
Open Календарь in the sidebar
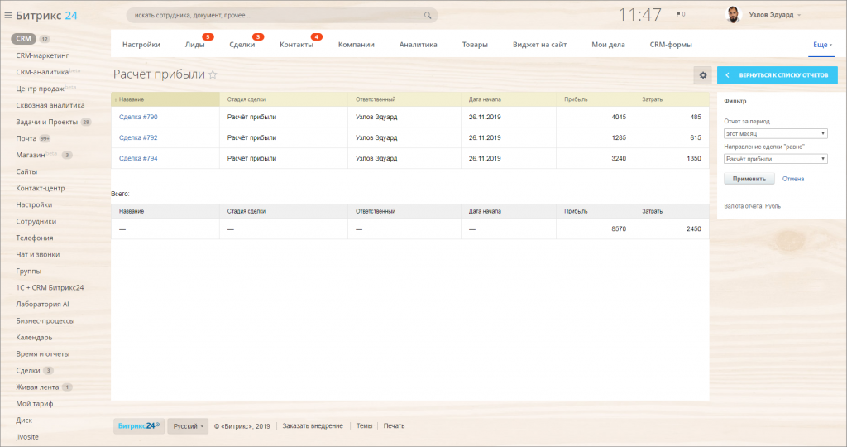tap(34, 337)
